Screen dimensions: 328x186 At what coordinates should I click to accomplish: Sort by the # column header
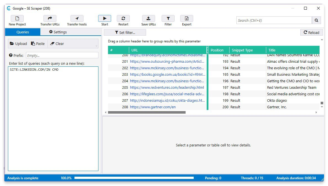(x=118, y=50)
